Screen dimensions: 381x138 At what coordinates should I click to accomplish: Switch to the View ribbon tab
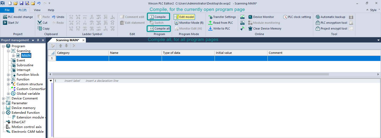pyautogui.click(x=37, y=10)
